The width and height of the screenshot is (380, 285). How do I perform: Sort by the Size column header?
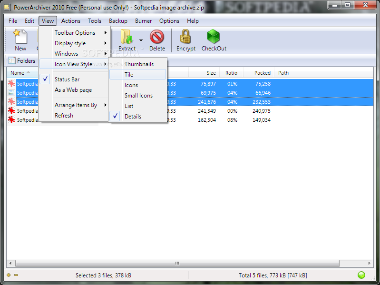[x=204, y=73]
